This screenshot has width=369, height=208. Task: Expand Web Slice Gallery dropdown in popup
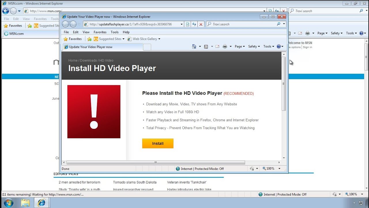pyautogui.click(x=159, y=39)
